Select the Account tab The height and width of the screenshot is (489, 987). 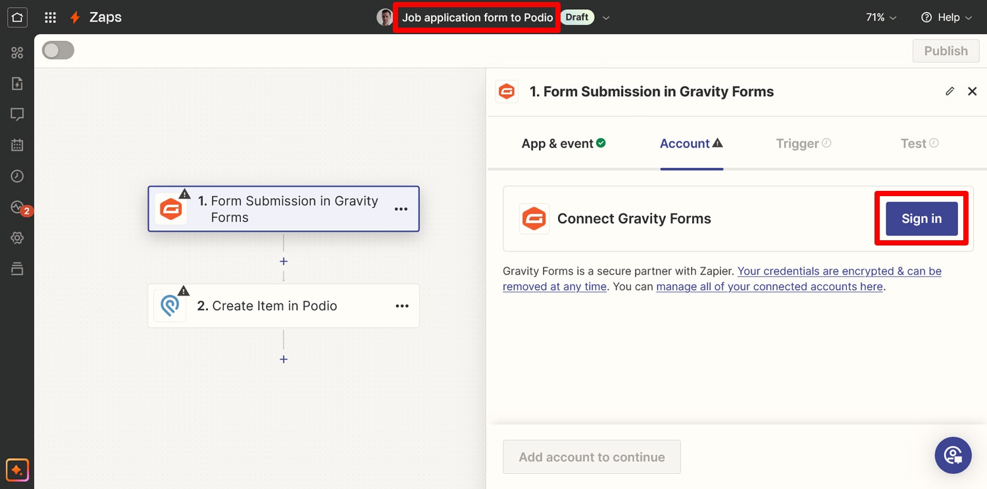coord(692,143)
